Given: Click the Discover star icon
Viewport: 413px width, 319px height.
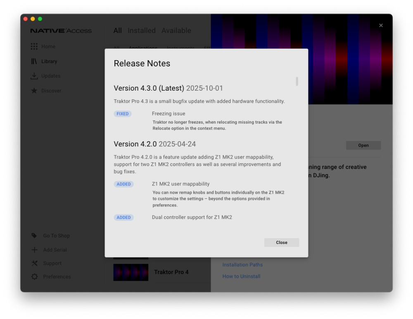Looking at the screenshot, I should [x=34, y=91].
